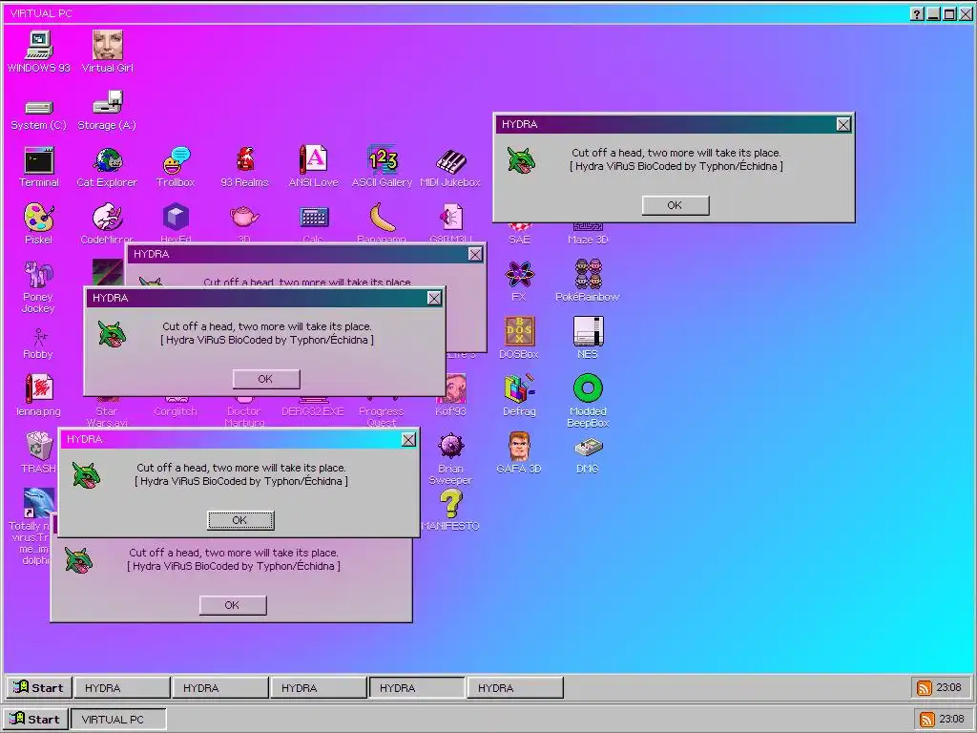Click OK in the bottom HYDRA dialog with hidden title bar
Screen dimensions: 977x733
(x=233, y=604)
